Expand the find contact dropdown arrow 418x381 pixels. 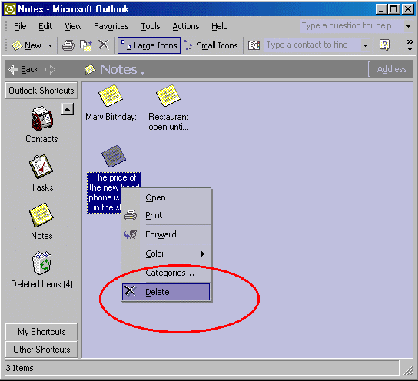point(366,45)
